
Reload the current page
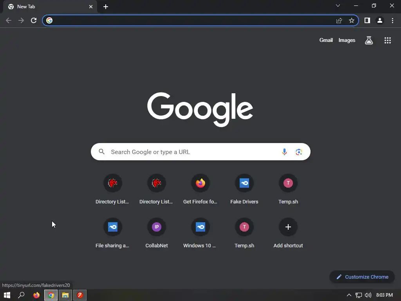click(x=34, y=20)
